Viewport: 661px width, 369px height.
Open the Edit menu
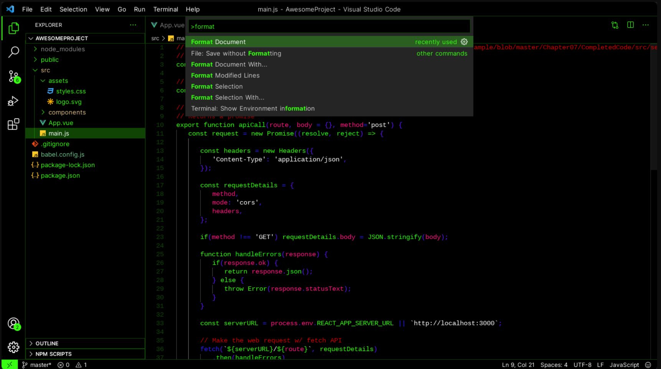(46, 9)
